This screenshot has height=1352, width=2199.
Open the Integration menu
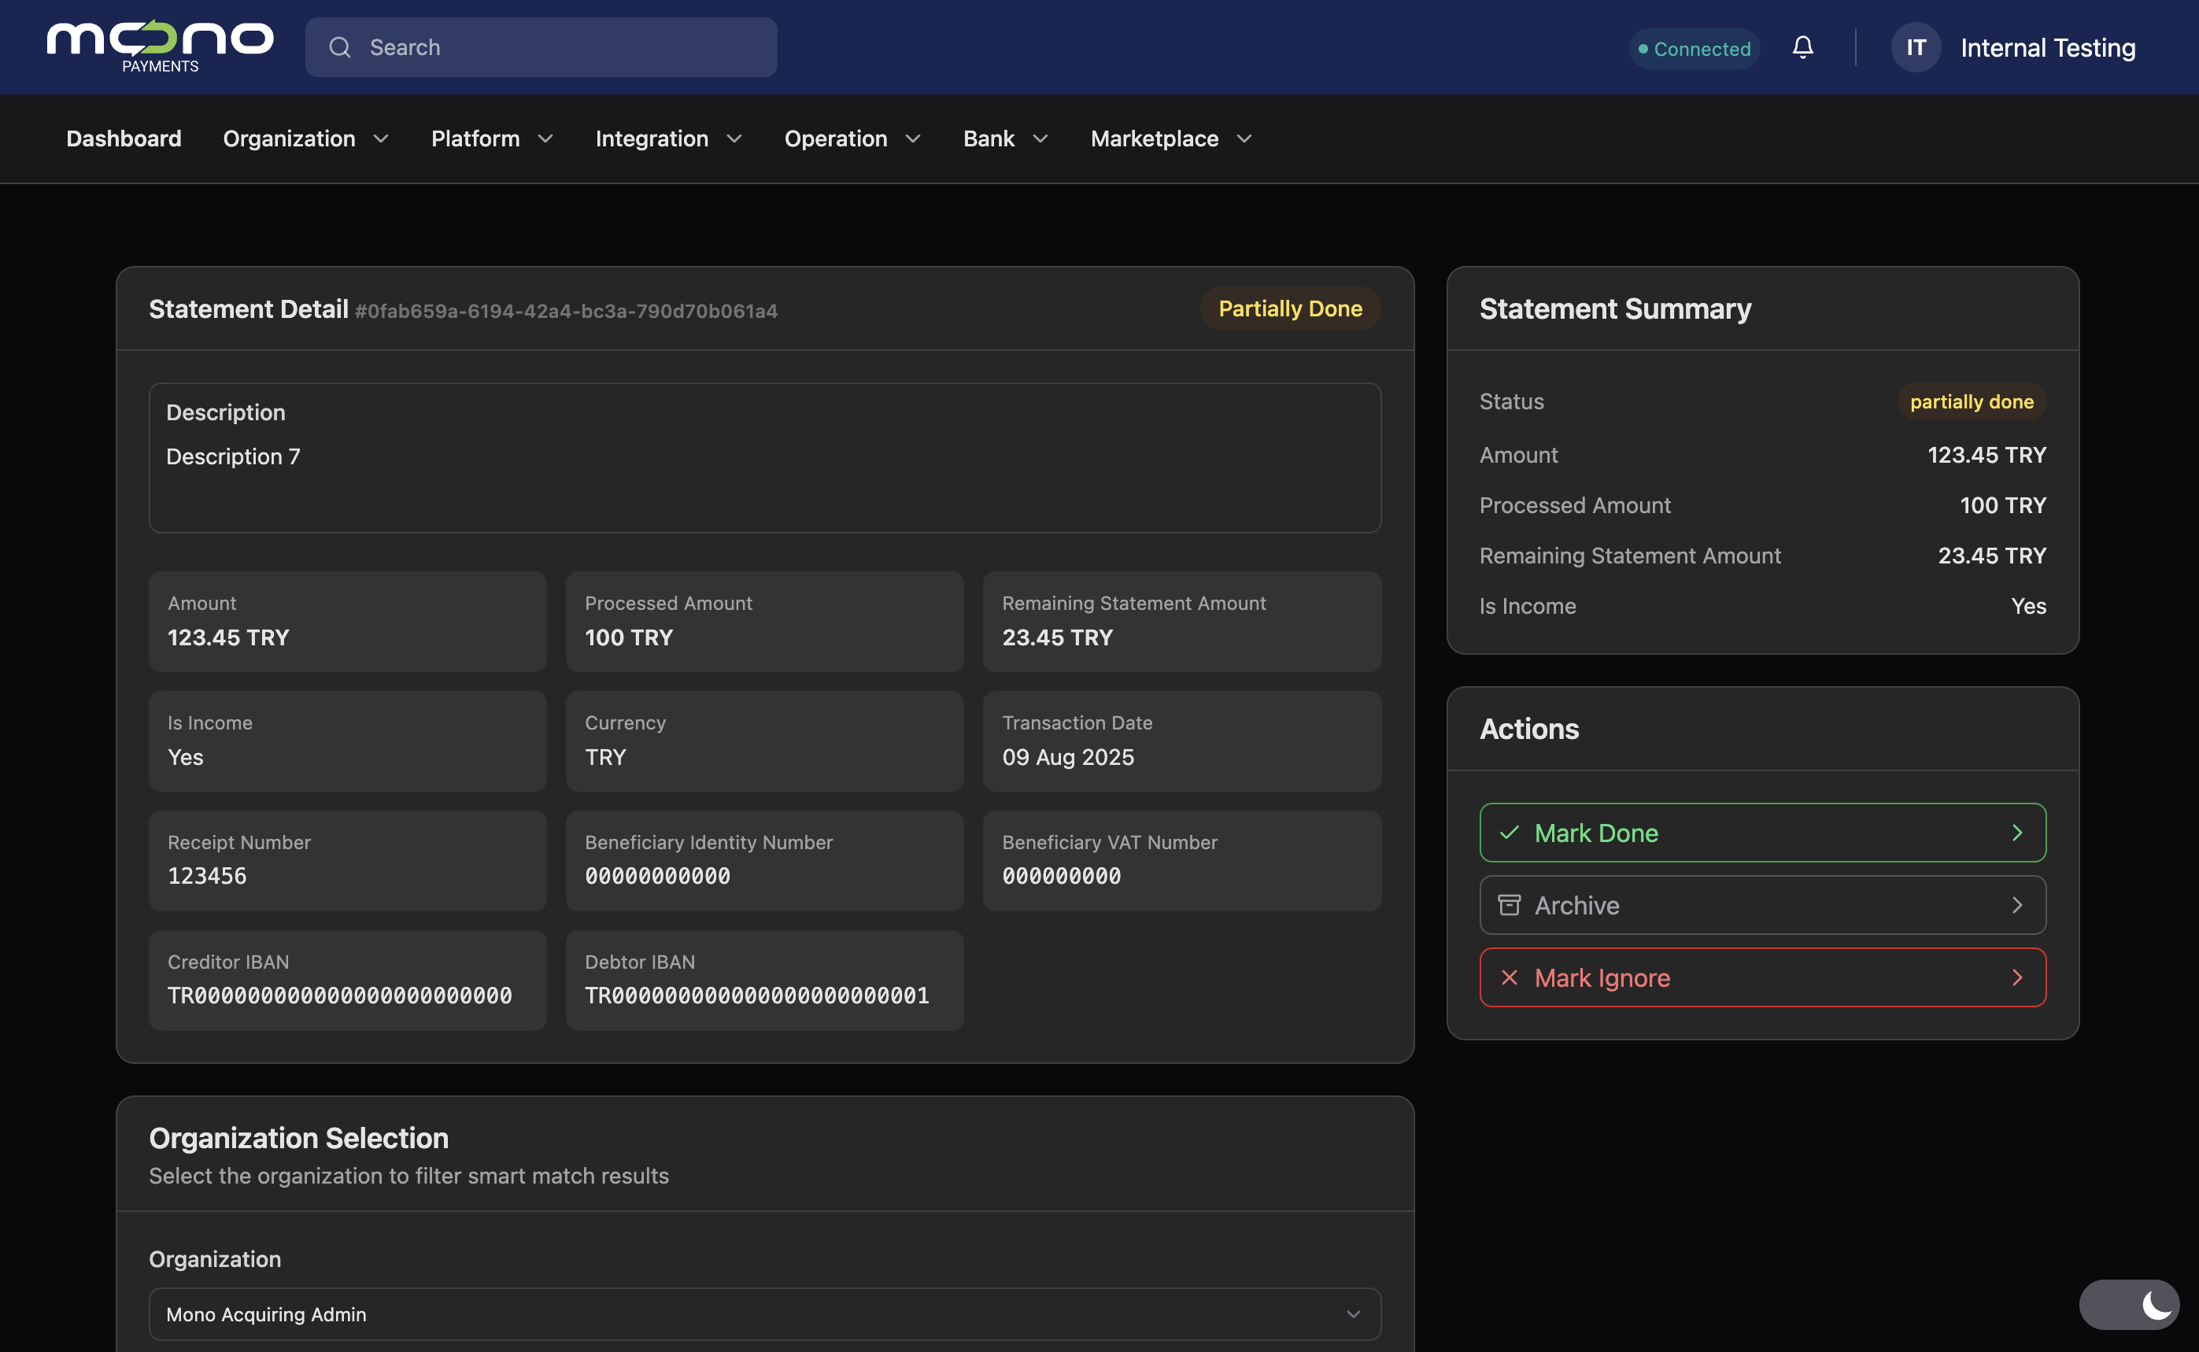[668, 139]
